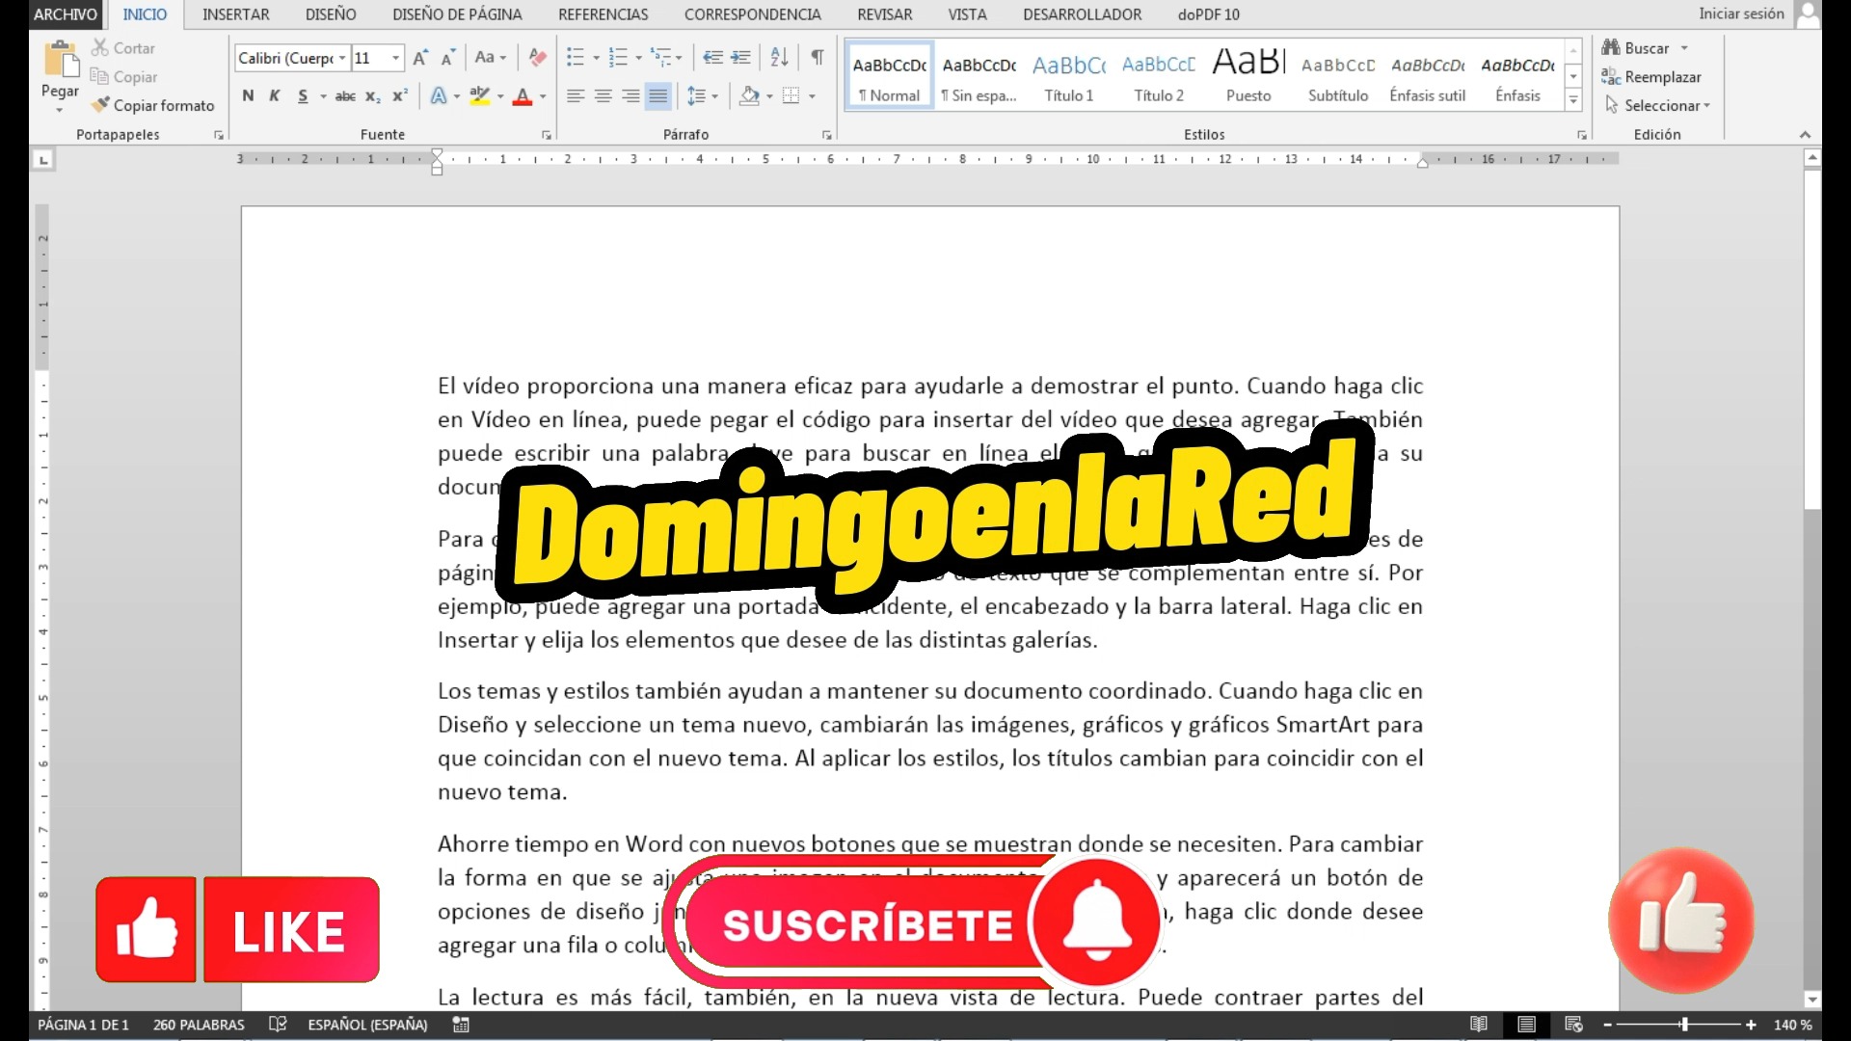Viewport: 1851px width, 1041px height.
Task: Toggle justify alignment button
Action: 658,95
